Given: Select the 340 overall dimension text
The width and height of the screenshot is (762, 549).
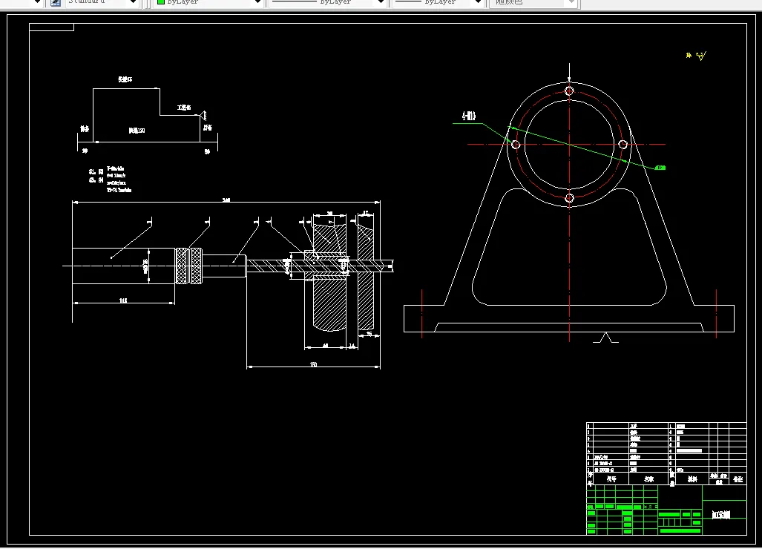Looking at the screenshot, I should pos(226,200).
